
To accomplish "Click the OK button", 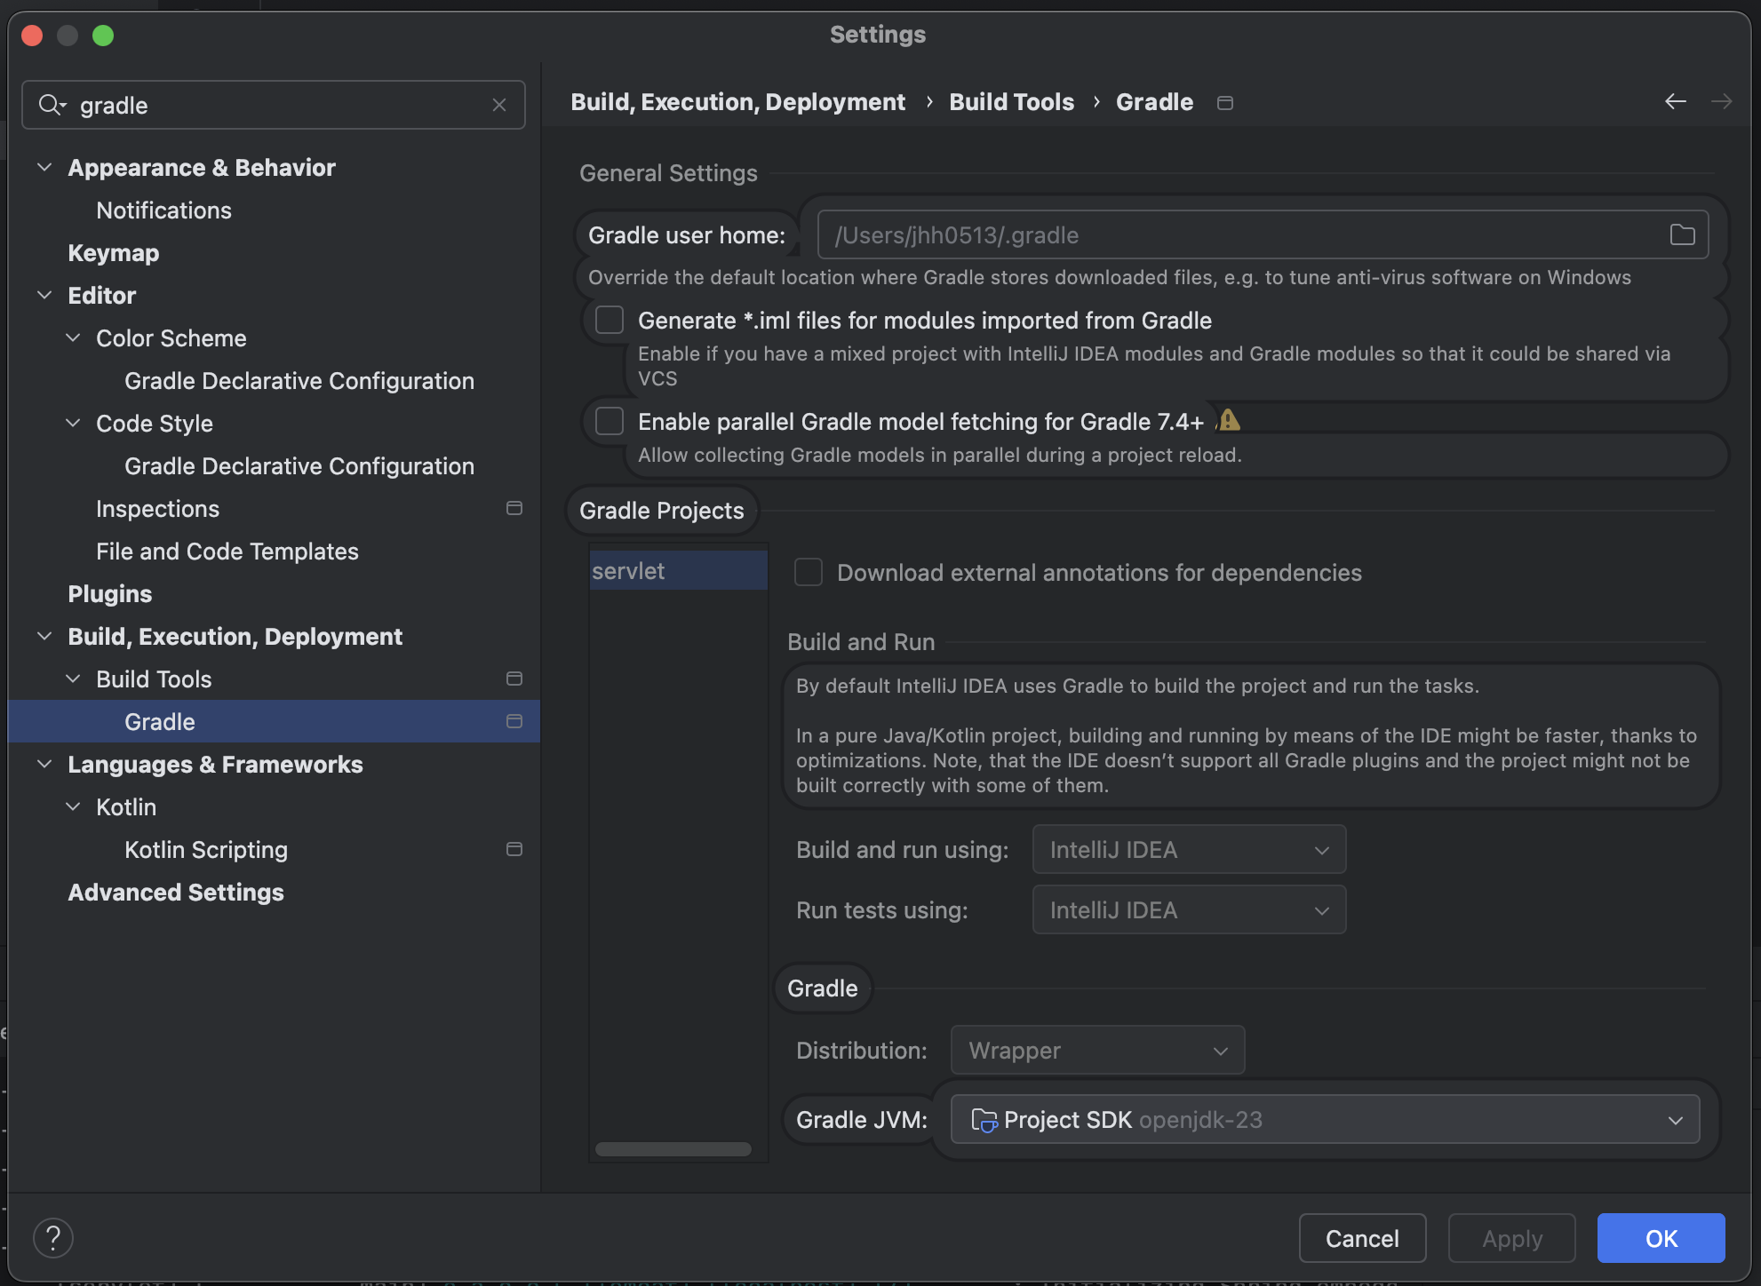I will click(1660, 1238).
